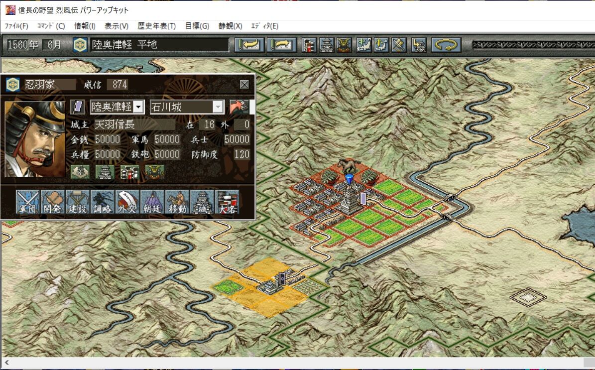The width and height of the screenshot is (595, 370).
Task: Click the 天羽信長 lord portrait
Action: tap(35, 139)
